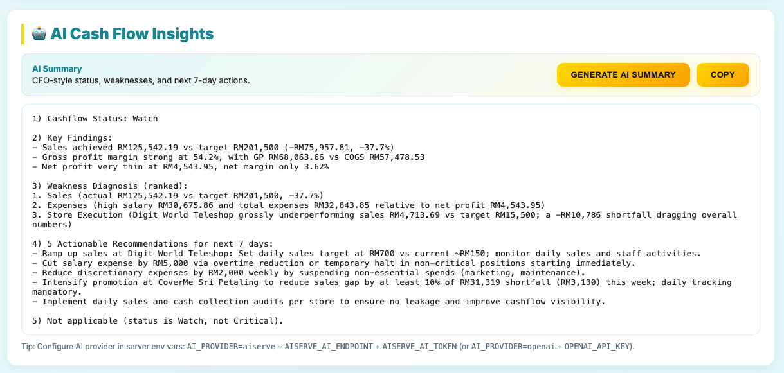Click the Cashflow Status: Watch line

[95, 119]
